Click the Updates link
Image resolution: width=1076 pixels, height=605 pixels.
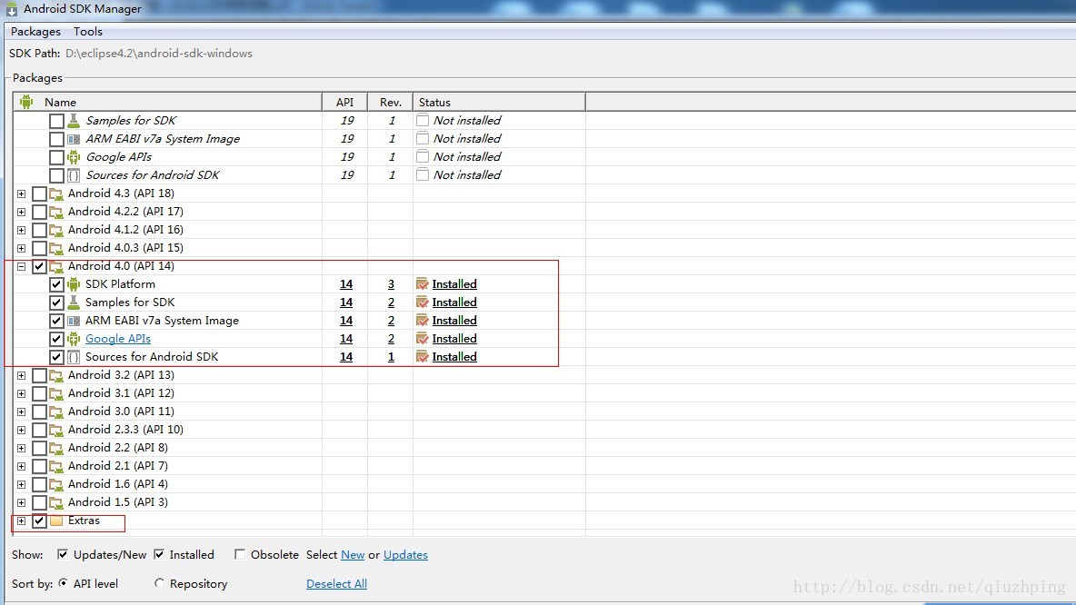click(405, 554)
